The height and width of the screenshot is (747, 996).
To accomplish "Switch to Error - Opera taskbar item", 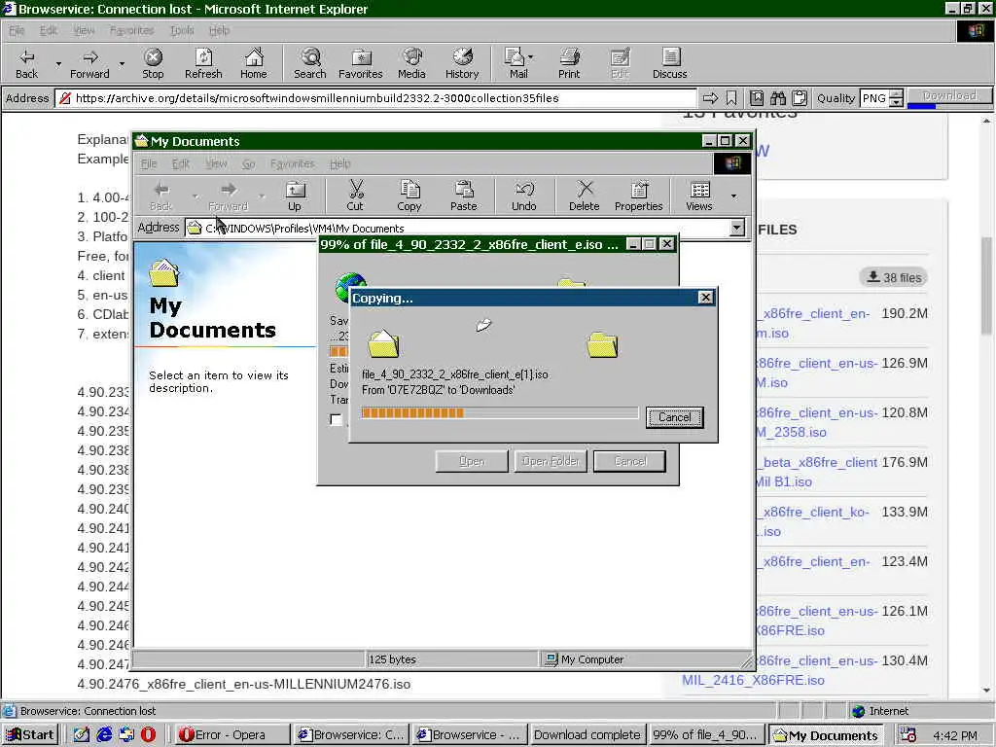I will pos(230,735).
